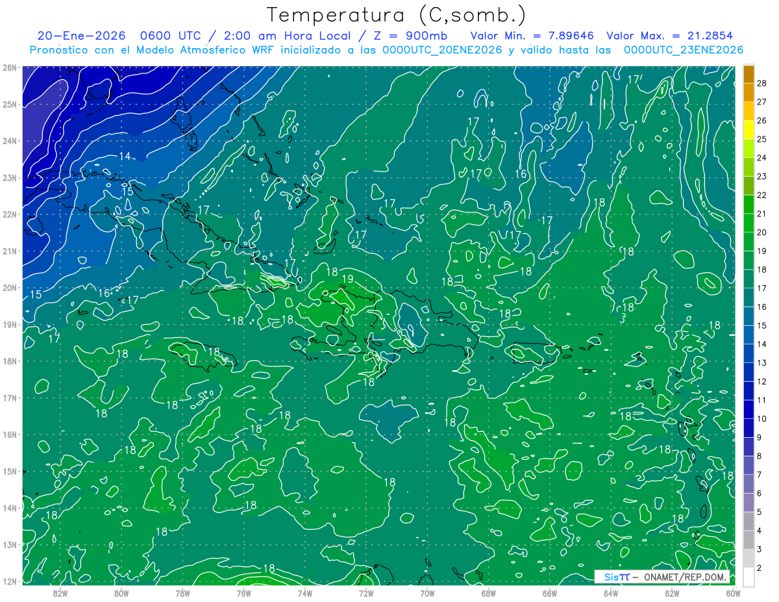Click the '82W' longitude axis label
The width and height of the screenshot is (779, 602).
coord(60,593)
